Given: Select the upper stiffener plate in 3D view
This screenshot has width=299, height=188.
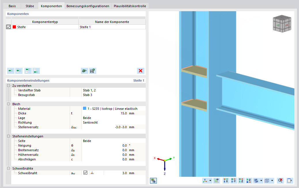Looking at the screenshot, I should [194, 71].
